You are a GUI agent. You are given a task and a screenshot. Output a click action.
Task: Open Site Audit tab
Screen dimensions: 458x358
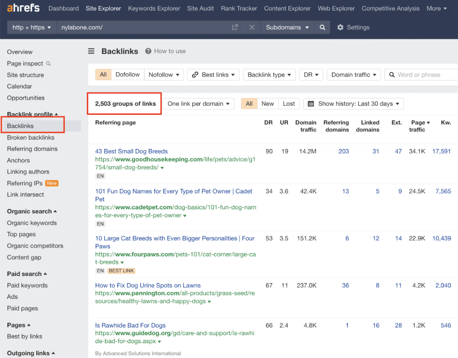point(200,8)
